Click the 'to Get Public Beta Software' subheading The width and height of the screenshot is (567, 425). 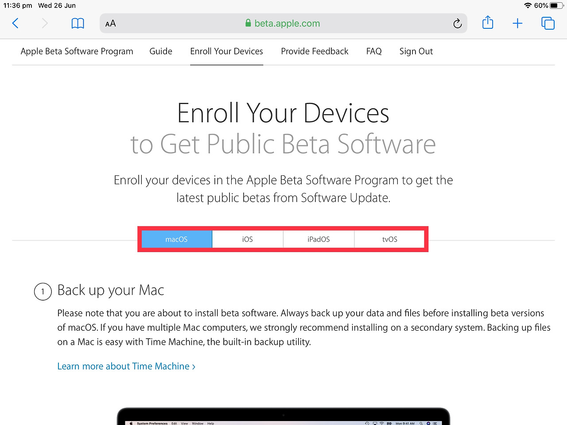(x=283, y=144)
